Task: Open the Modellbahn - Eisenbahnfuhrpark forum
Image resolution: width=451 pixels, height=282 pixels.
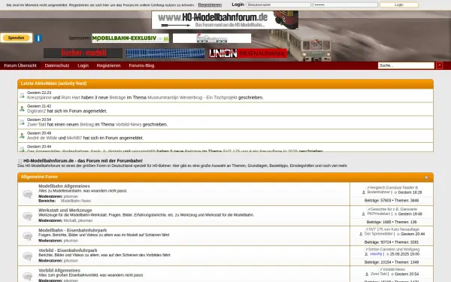Action: (72, 230)
